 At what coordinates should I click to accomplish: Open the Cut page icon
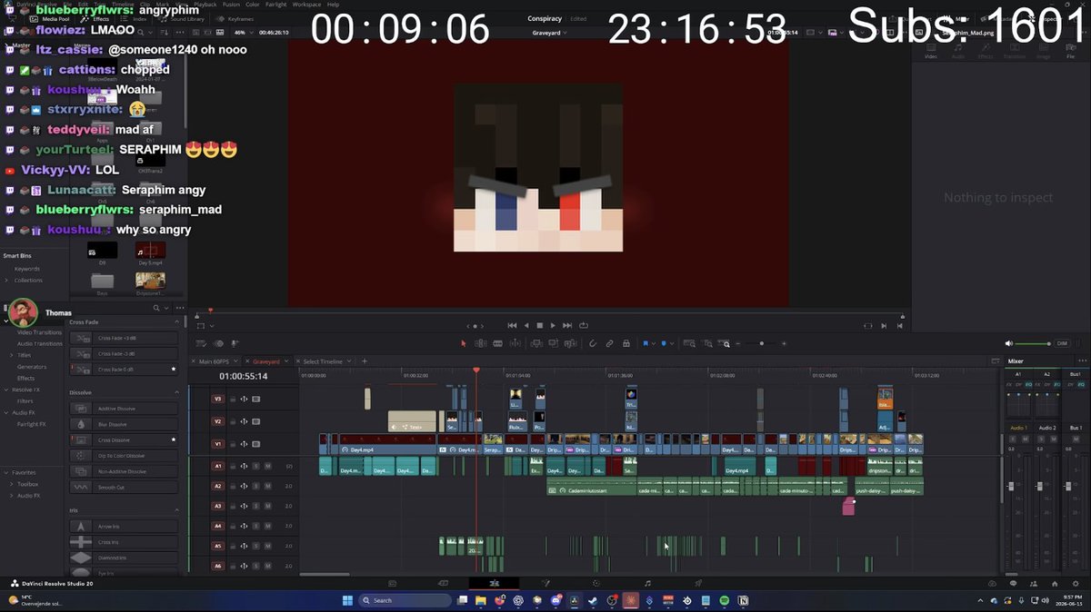tap(444, 583)
